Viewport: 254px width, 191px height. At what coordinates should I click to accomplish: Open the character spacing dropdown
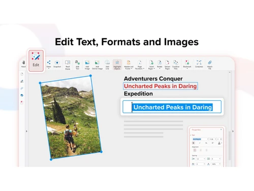(x=201, y=164)
